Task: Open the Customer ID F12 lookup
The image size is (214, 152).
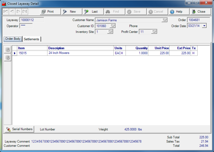Action: pos(113,26)
